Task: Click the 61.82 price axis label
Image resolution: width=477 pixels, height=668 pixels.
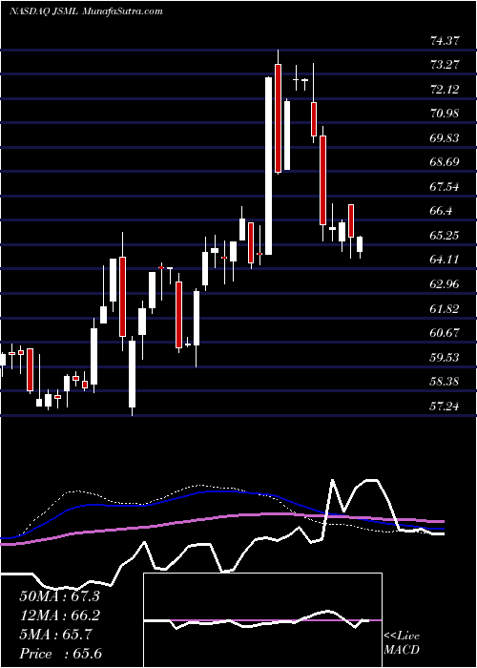Action: click(446, 309)
